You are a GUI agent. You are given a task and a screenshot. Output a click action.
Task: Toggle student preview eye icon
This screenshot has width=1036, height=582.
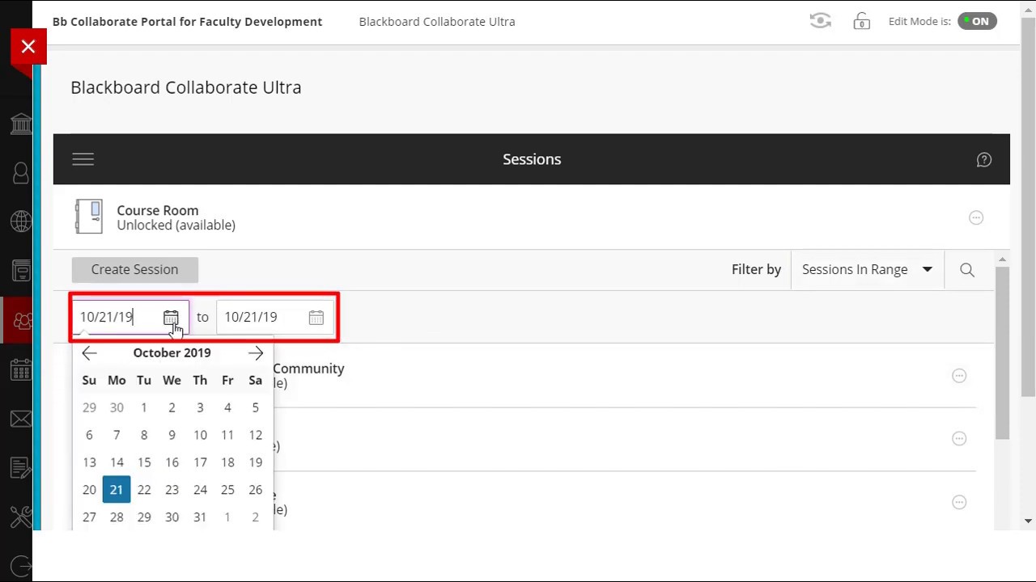tap(820, 22)
